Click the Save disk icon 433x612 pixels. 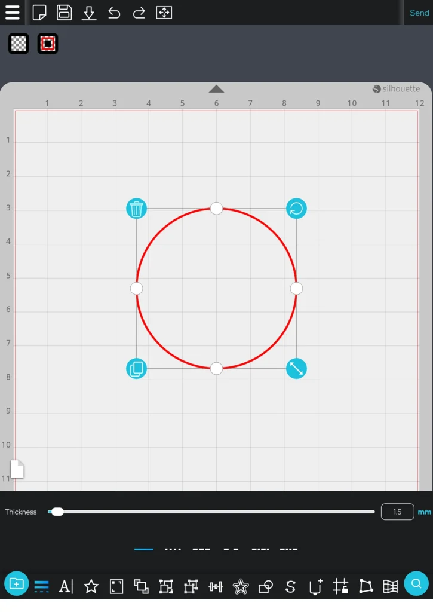[64, 13]
